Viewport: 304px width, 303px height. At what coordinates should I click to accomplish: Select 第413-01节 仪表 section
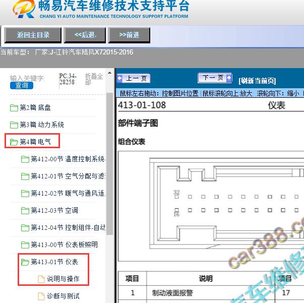tap(54, 262)
